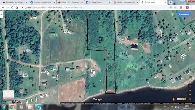Open the Envoyer des commentaires link
195x110 pixels.
(170, 103)
